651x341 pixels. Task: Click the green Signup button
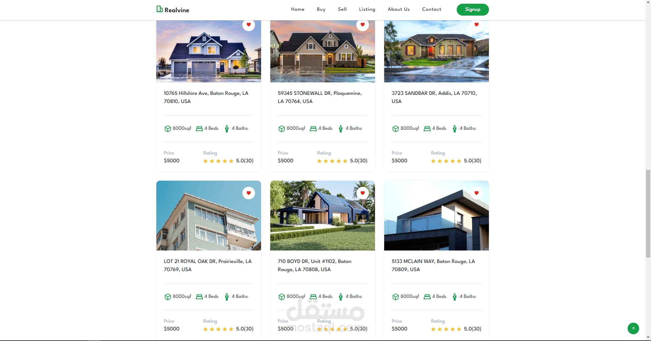(473, 9)
